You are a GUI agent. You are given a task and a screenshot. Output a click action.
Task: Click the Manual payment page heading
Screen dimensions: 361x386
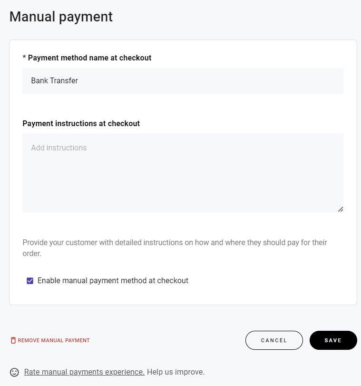click(61, 16)
